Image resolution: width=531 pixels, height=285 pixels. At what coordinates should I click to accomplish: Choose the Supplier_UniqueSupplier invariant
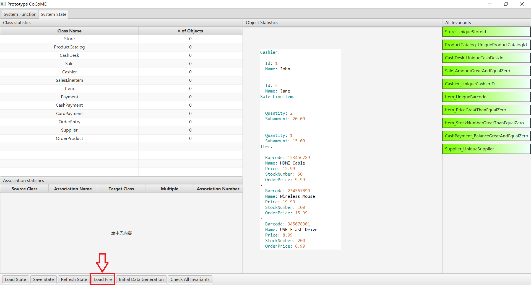click(486, 149)
